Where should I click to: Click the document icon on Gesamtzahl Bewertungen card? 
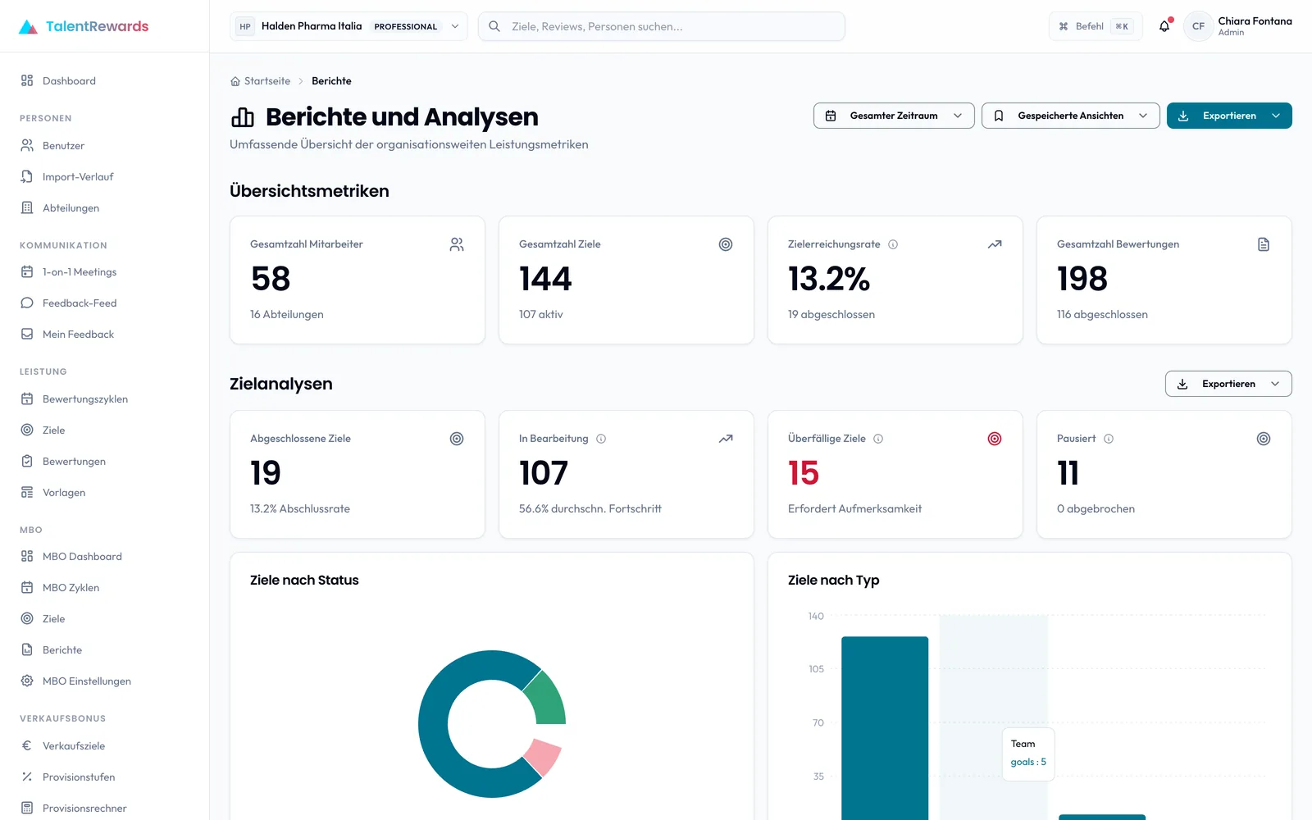pyautogui.click(x=1264, y=244)
